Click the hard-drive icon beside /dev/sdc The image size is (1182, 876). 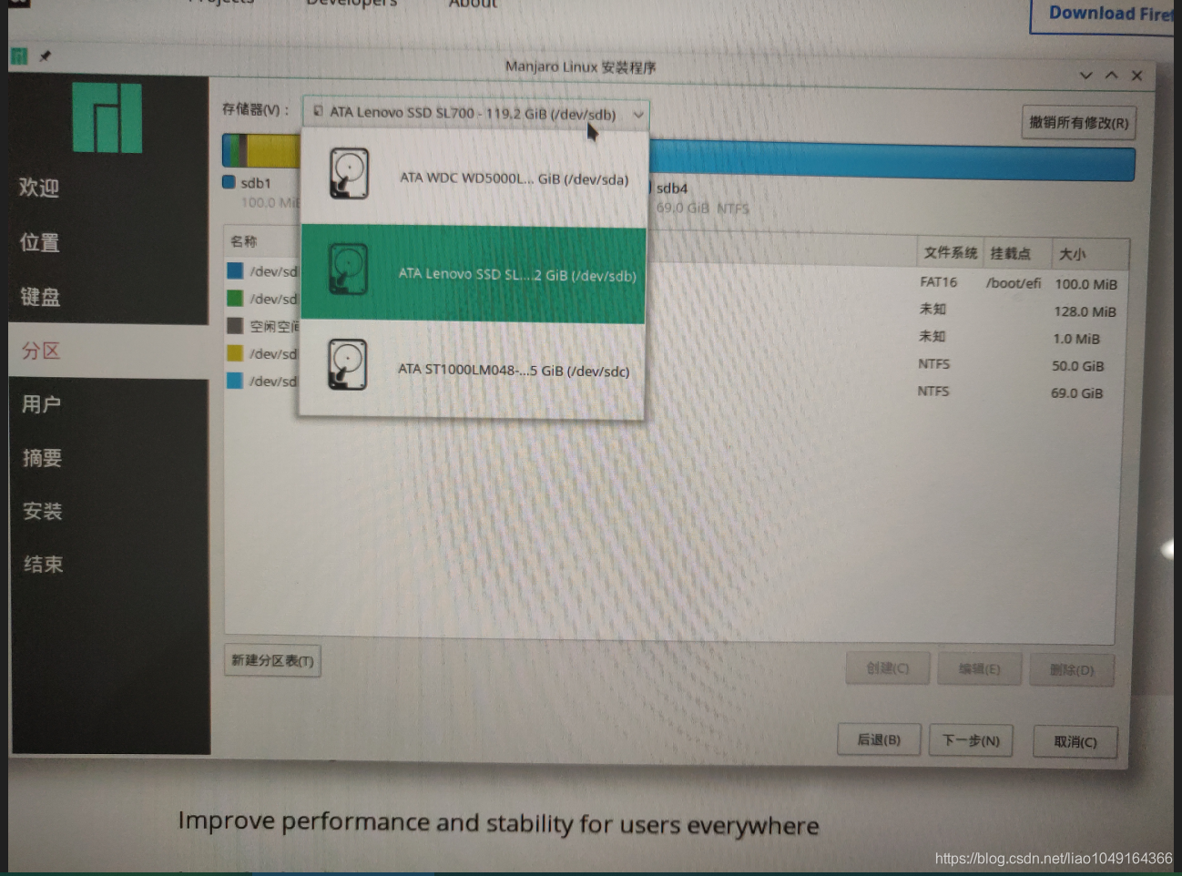click(347, 364)
